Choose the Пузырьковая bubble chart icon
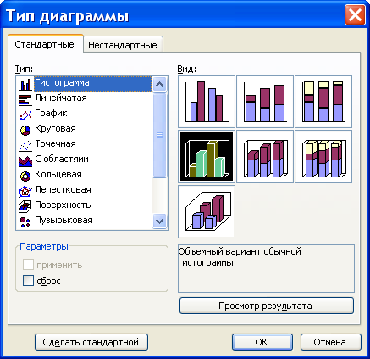This screenshot has height=359, width=370. (x=25, y=222)
